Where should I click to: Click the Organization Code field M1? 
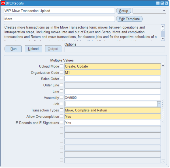113,72
